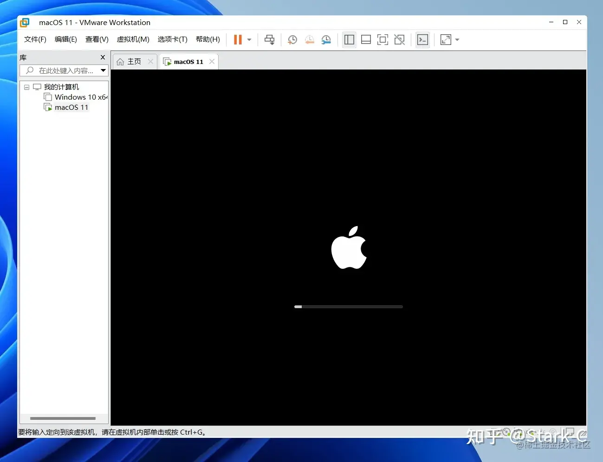Open the library search filter dropdown
603x462 pixels.
104,70
